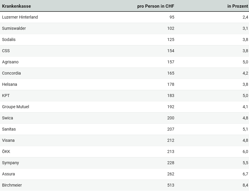The width and height of the screenshot is (249, 191).
Task: Click the Sumiswalder insurer name
Action: (x=14, y=28)
